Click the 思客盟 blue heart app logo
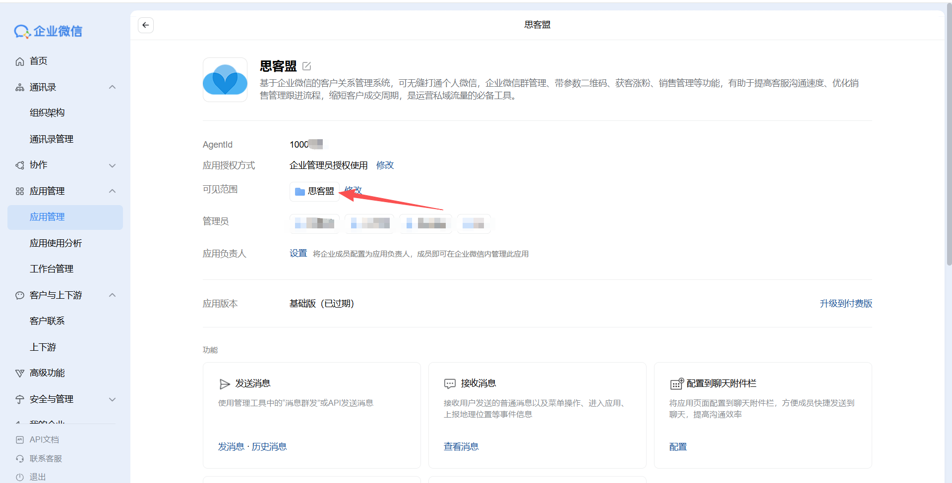This screenshot has width=952, height=483. click(x=225, y=80)
